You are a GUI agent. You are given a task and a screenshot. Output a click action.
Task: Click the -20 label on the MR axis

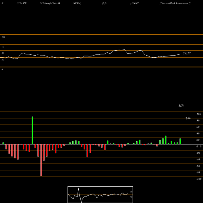198,153
